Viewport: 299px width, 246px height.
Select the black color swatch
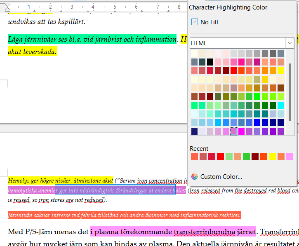coord(210,62)
